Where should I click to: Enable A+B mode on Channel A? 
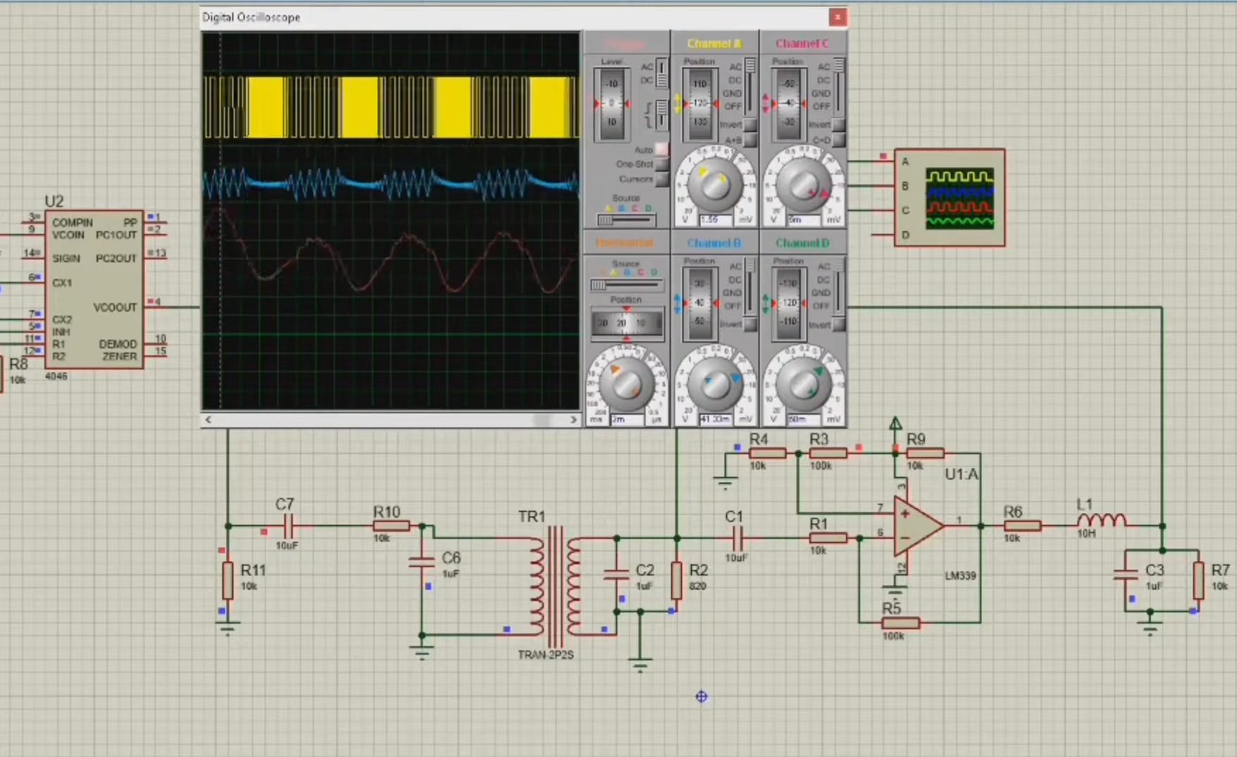(750, 141)
